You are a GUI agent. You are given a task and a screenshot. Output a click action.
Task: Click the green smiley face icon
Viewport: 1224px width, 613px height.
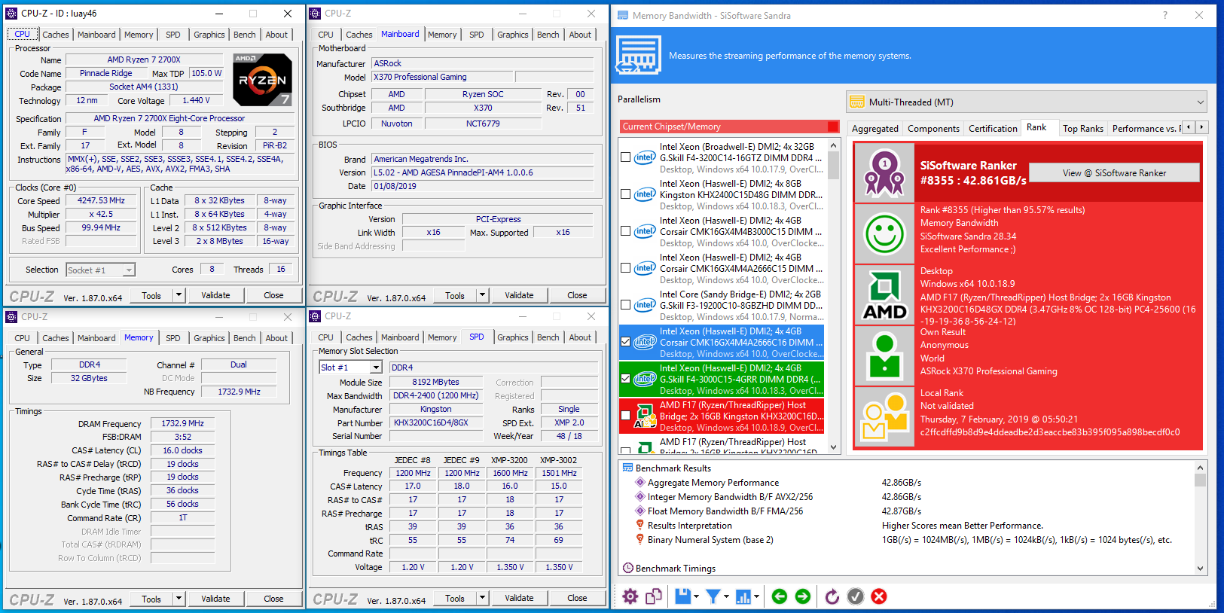coord(884,233)
